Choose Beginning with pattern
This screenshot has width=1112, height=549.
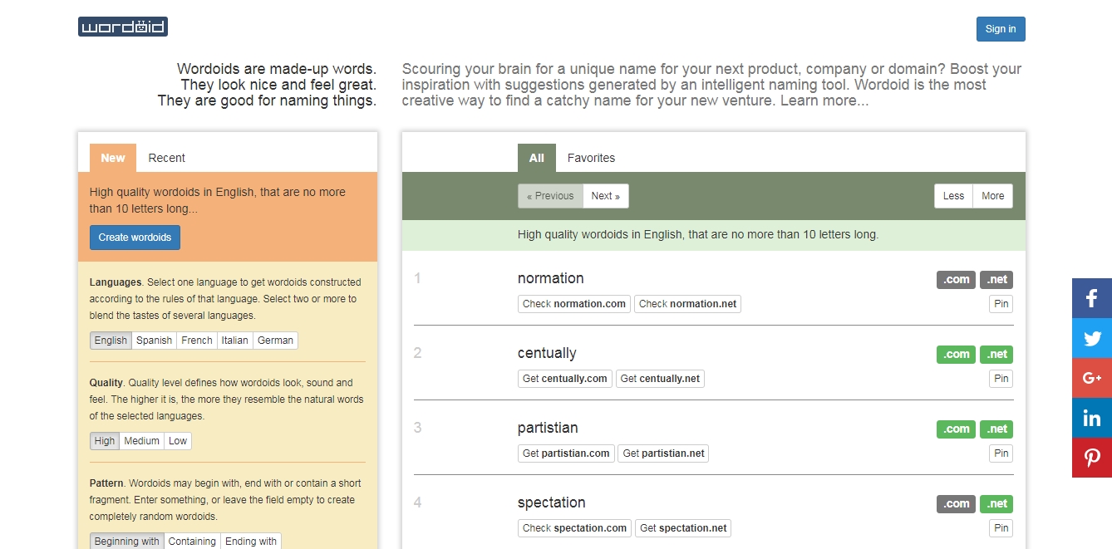tap(127, 541)
